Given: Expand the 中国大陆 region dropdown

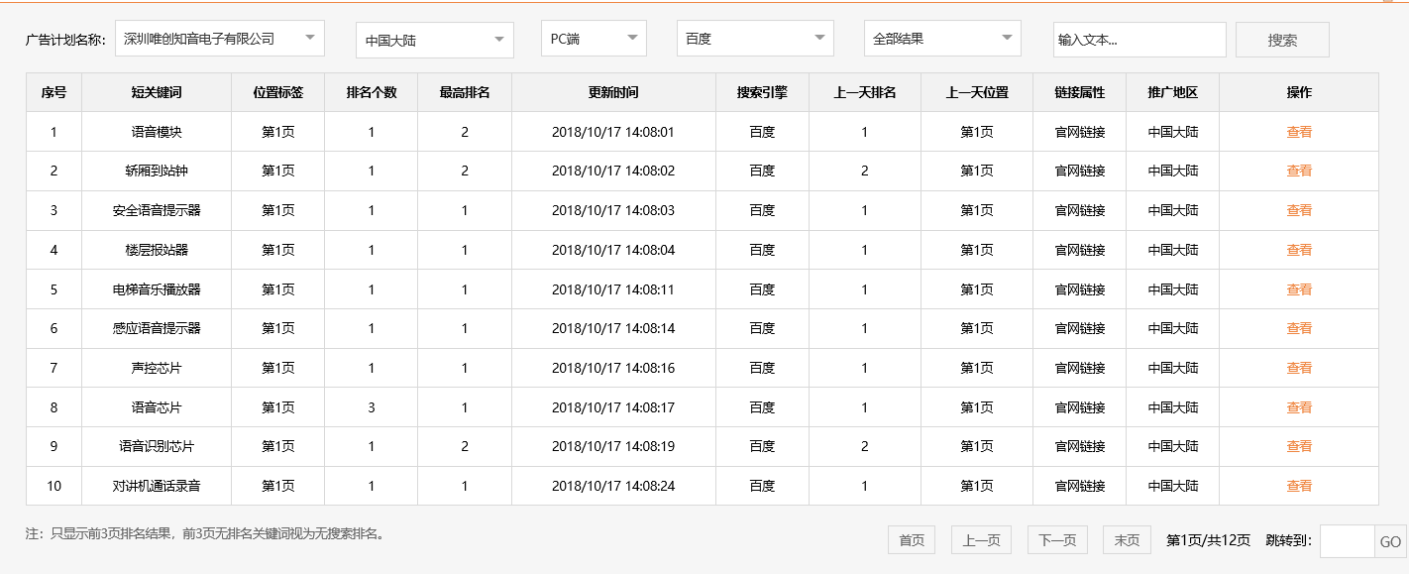Looking at the screenshot, I should [x=434, y=39].
